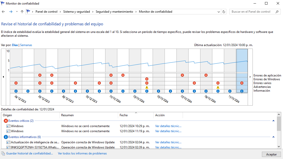Image resolution: width=283 pixels, height=159 pixels.
Task: Click the search magnifier icon
Action: (x=277, y=12)
